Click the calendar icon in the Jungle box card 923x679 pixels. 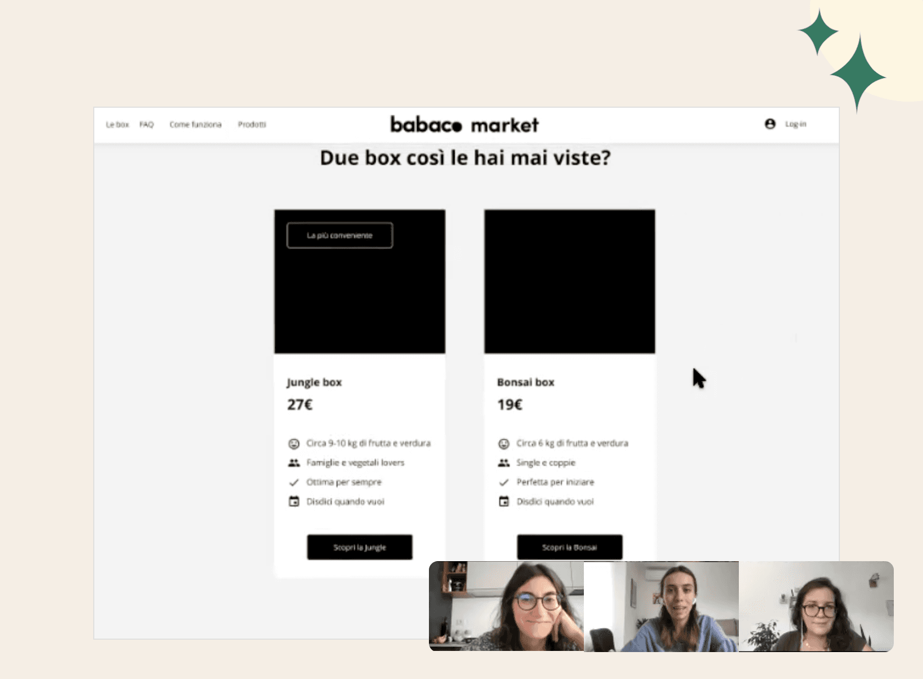294,502
